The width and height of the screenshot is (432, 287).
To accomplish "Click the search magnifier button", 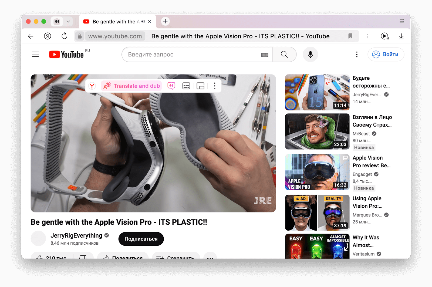I will [x=284, y=54].
